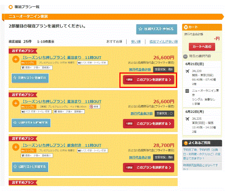The height and width of the screenshot is (191, 226).
Task: Add the first plan to the comparison list
Action: click(x=30, y=78)
